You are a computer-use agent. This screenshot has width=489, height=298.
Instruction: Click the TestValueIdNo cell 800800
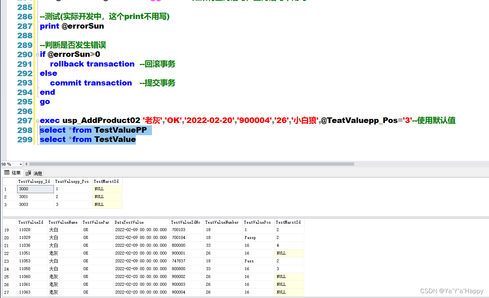[187, 269]
